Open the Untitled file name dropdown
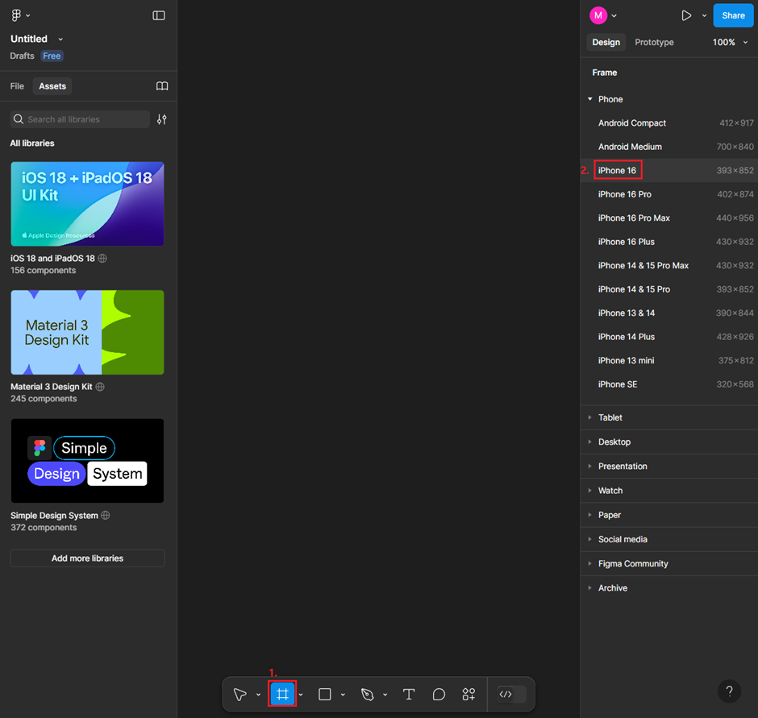 pyautogui.click(x=60, y=39)
